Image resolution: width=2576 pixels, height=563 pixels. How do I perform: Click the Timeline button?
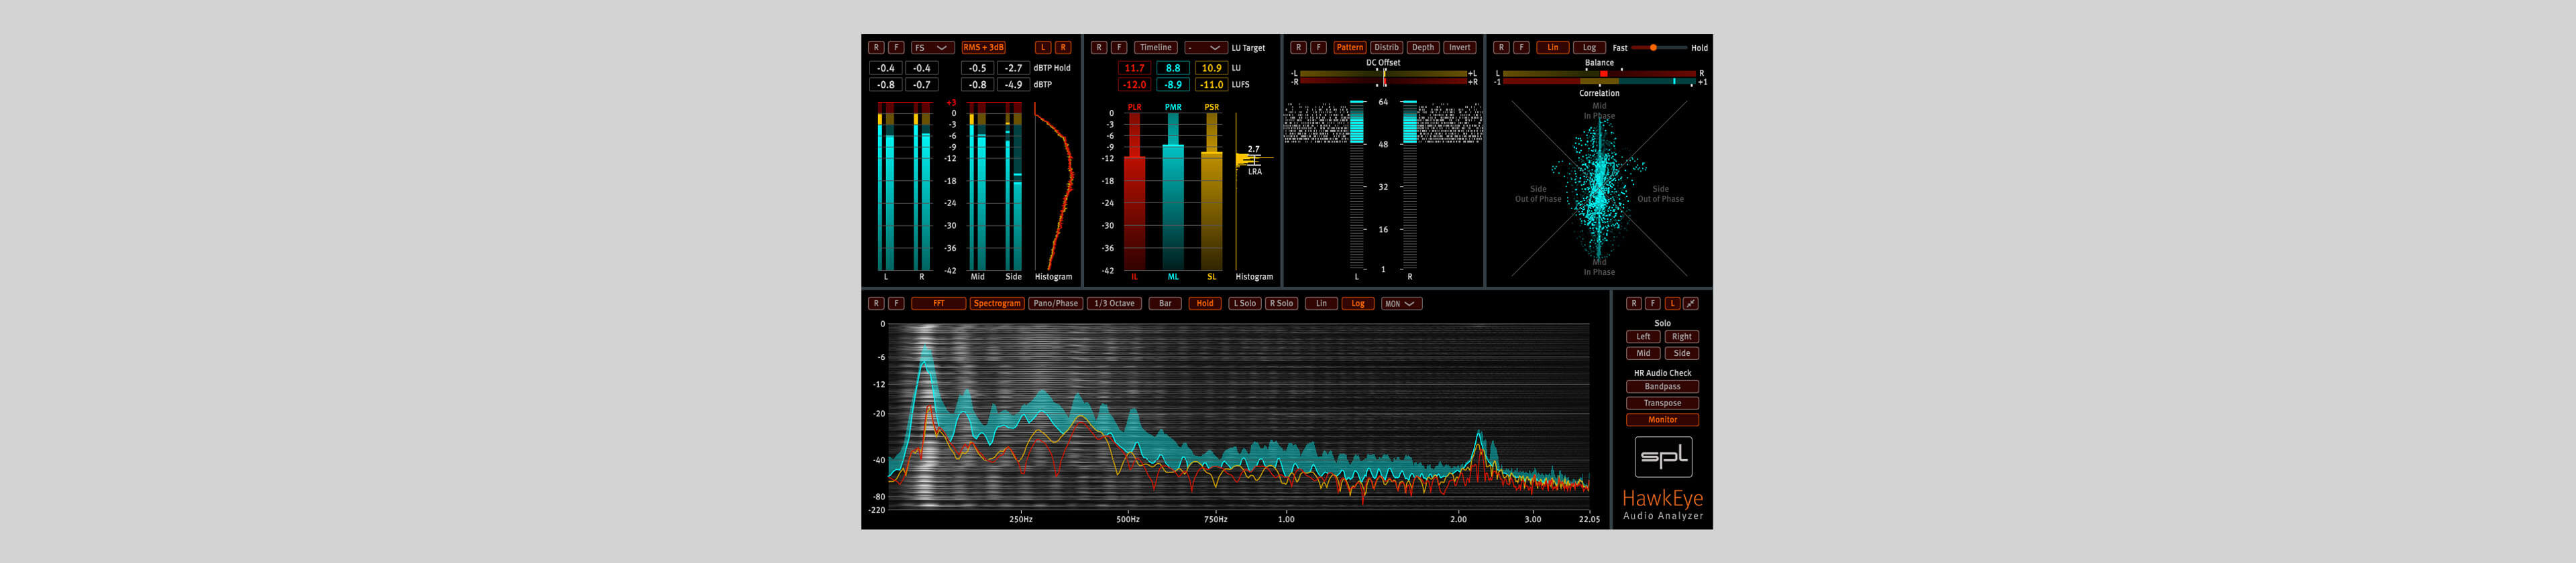point(1156,48)
